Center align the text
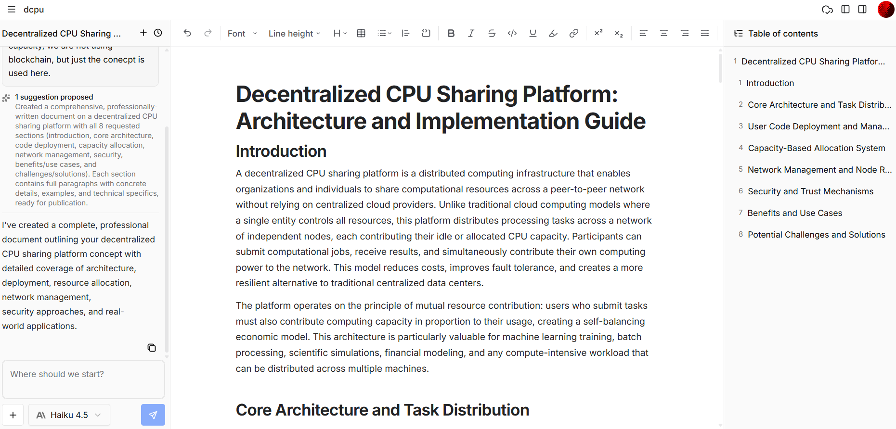Image resolution: width=896 pixels, height=429 pixels. coord(664,33)
